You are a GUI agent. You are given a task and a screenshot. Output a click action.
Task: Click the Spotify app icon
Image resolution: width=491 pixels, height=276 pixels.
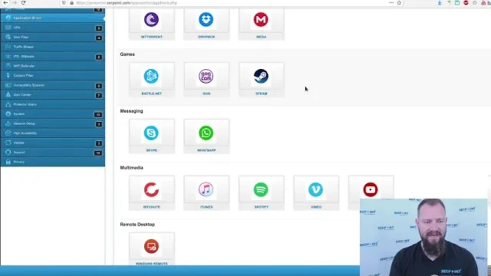[x=261, y=190]
